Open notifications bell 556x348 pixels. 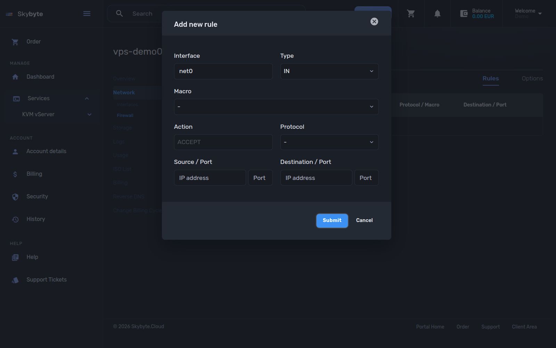pos(438,14)
